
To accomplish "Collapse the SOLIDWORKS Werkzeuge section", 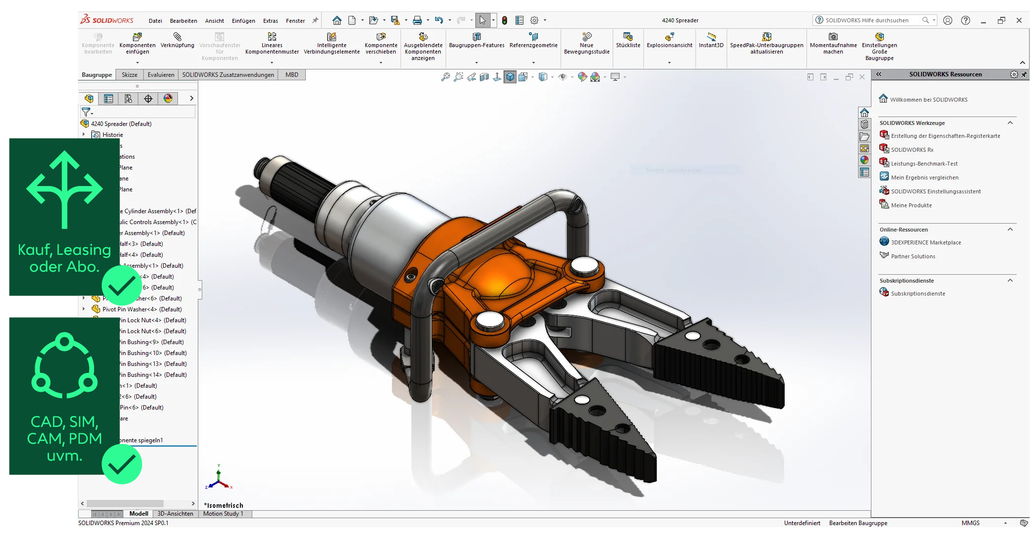I will [1010, 123].
